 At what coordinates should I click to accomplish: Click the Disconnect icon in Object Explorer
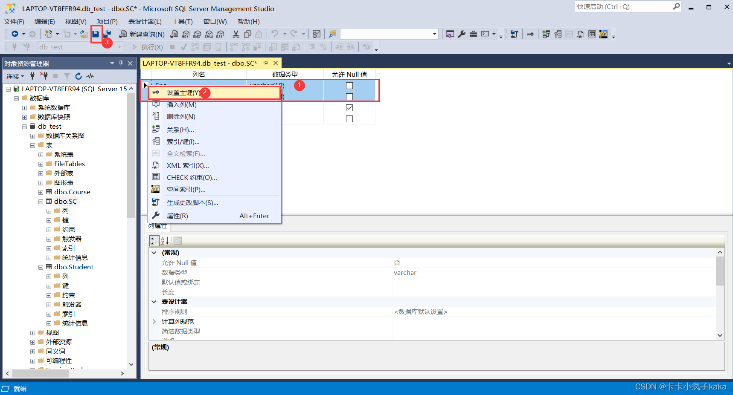tap(44, 76)
